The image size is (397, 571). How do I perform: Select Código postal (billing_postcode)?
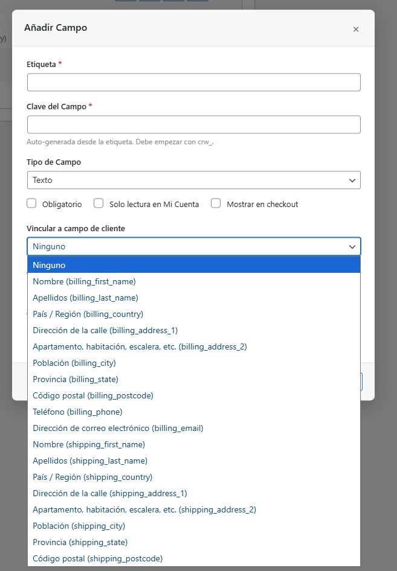93,395
